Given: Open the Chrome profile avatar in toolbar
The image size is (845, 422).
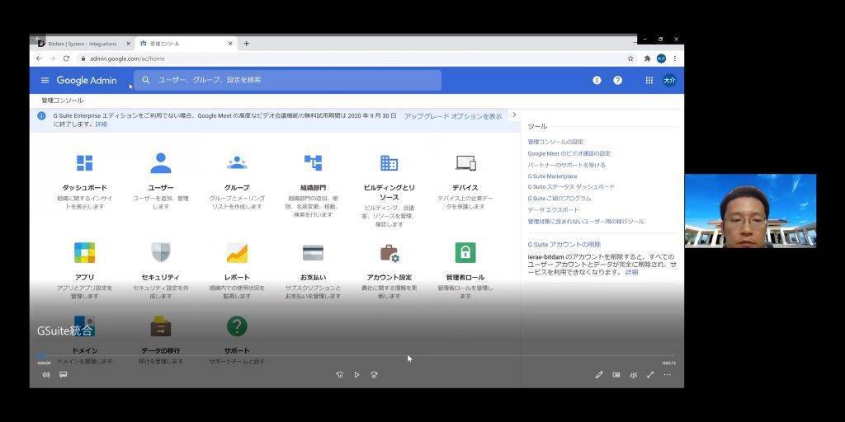Looking at the screenshot, I should point(661,59).
